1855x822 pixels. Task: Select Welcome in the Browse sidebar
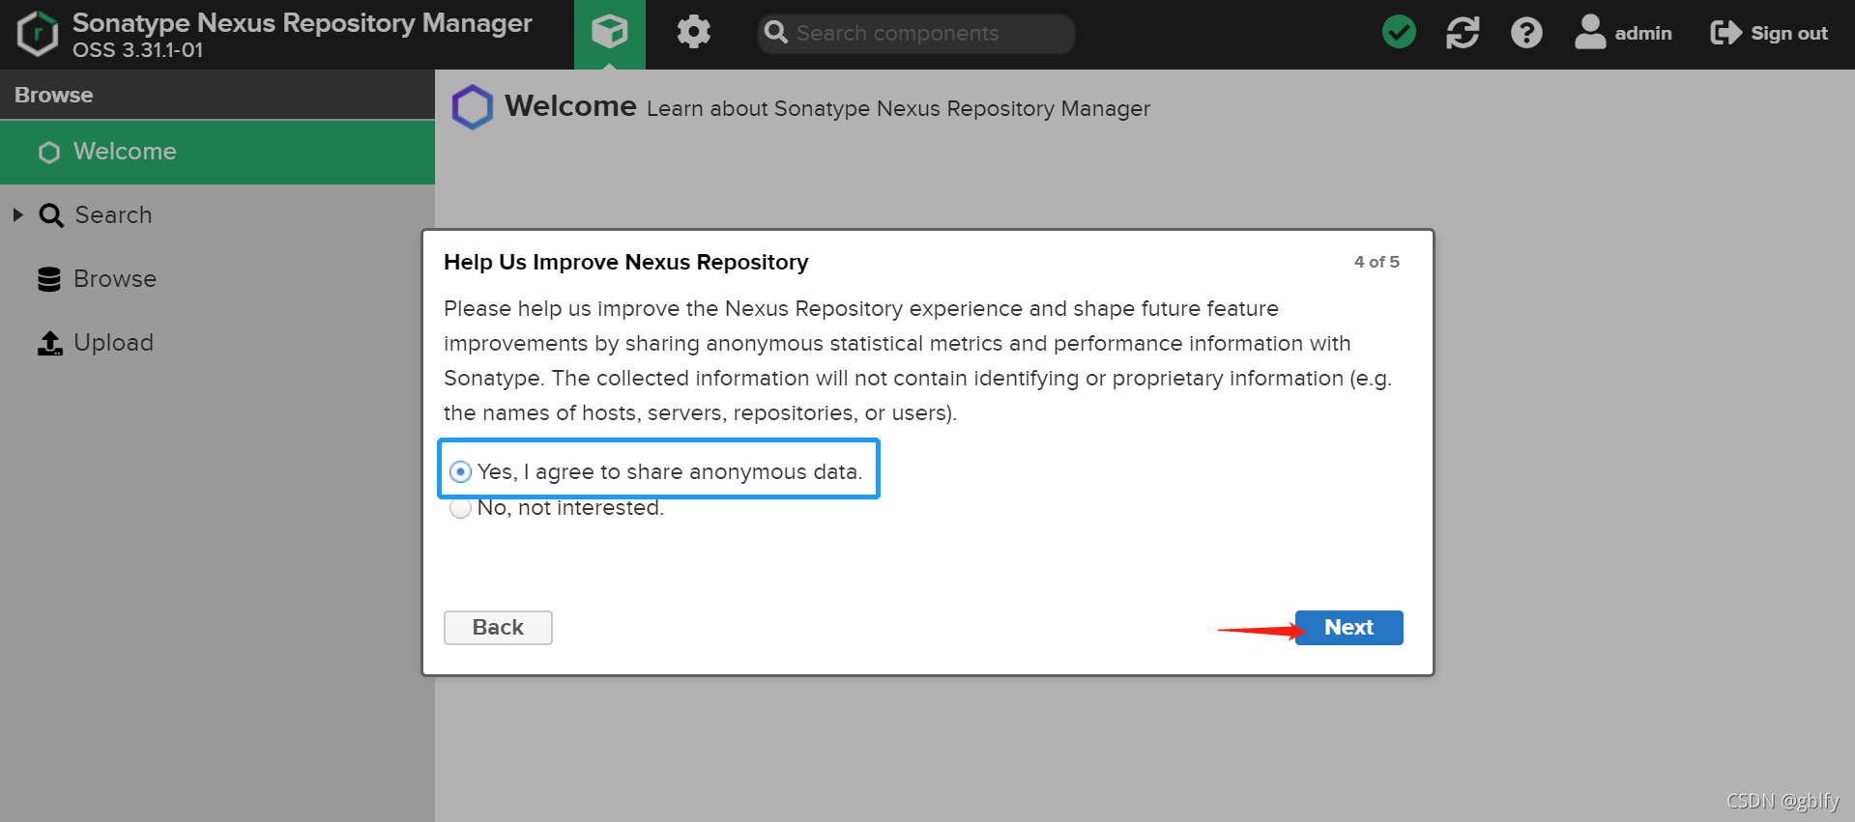click(x=217, y=152)
